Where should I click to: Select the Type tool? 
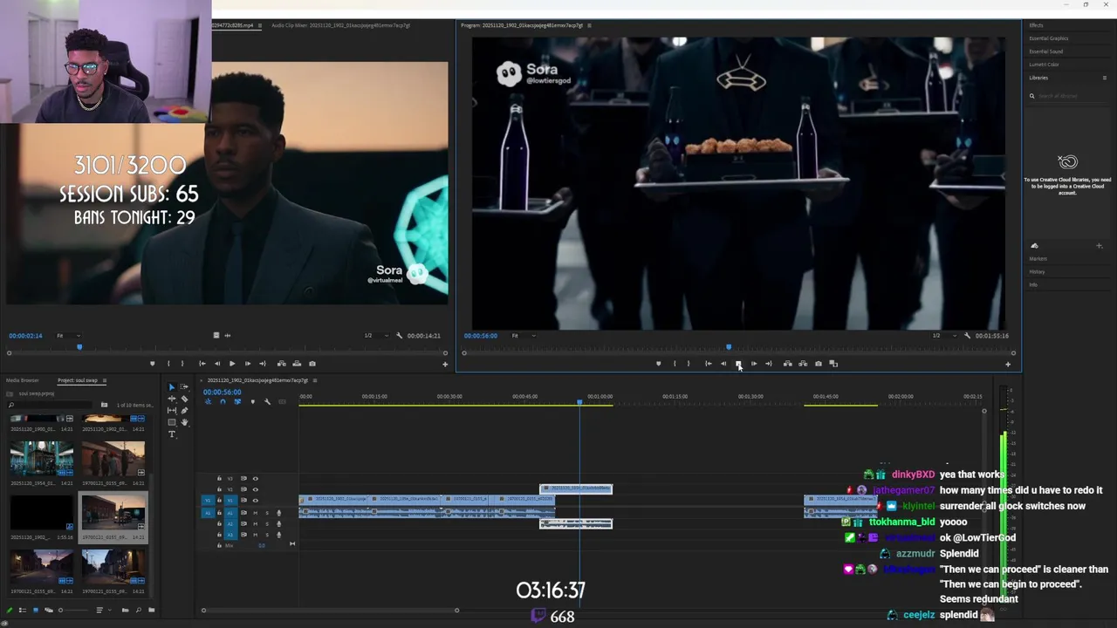[172, 434]
